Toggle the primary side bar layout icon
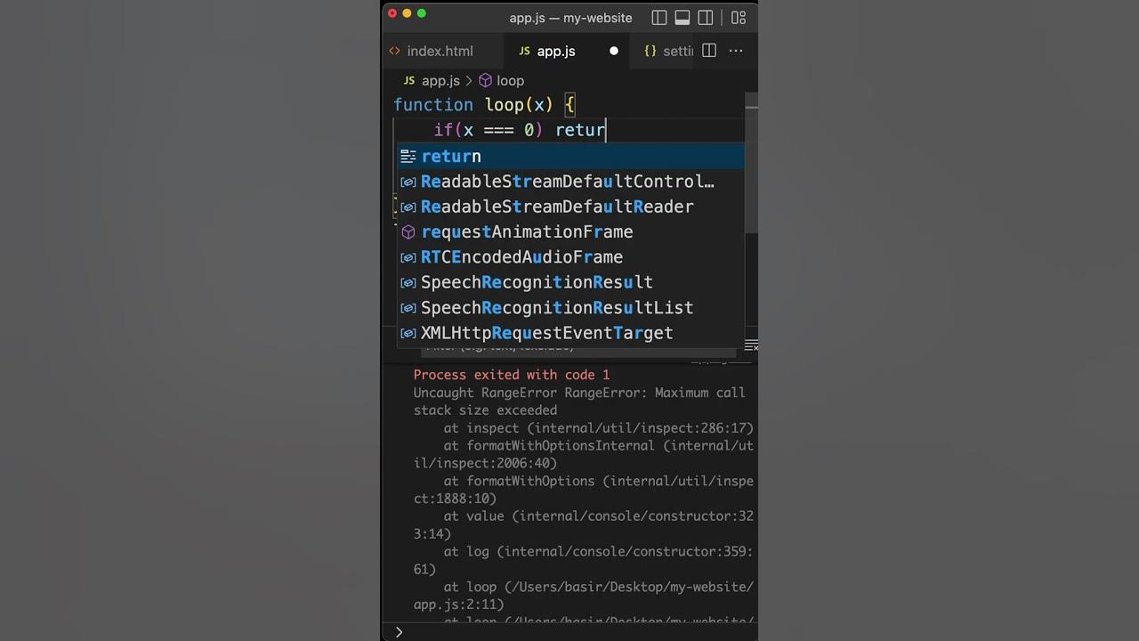This screenshot has height=641, width=1139. 659,18
